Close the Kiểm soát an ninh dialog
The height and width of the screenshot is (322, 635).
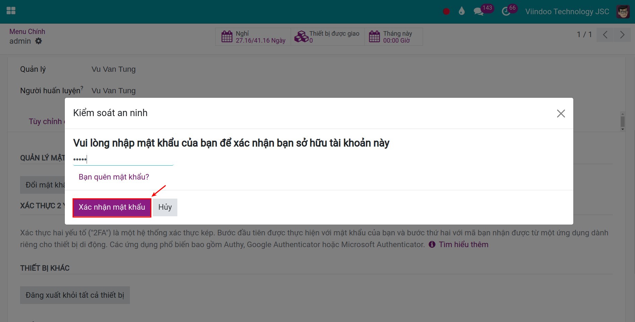(561, 113)
